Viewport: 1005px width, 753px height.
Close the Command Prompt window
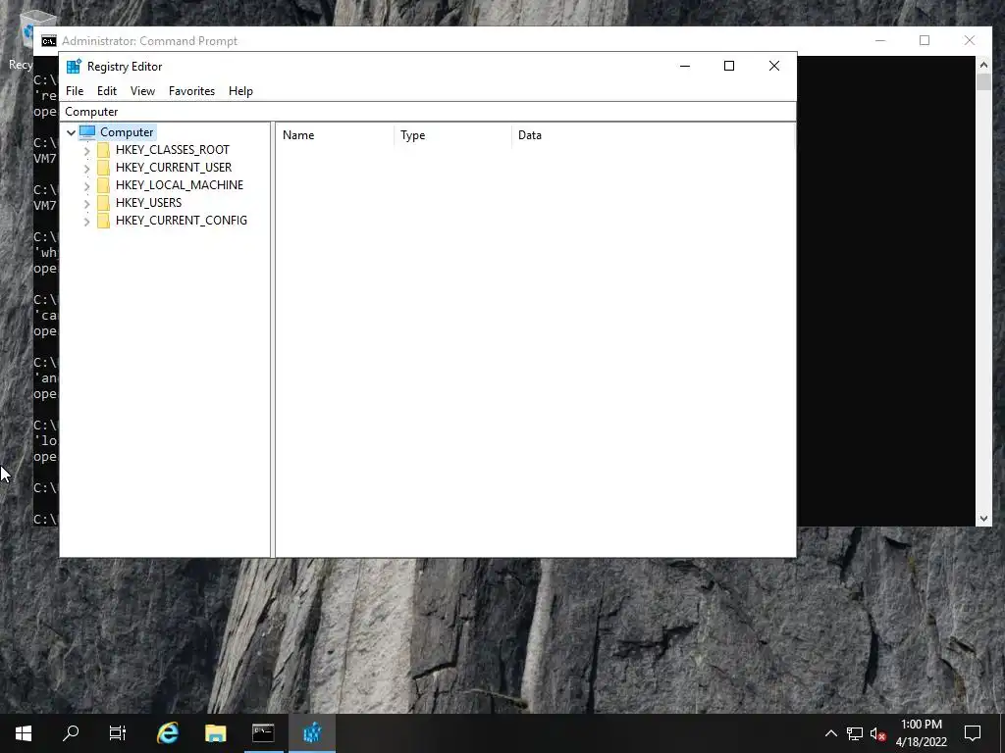coord(969,40)
